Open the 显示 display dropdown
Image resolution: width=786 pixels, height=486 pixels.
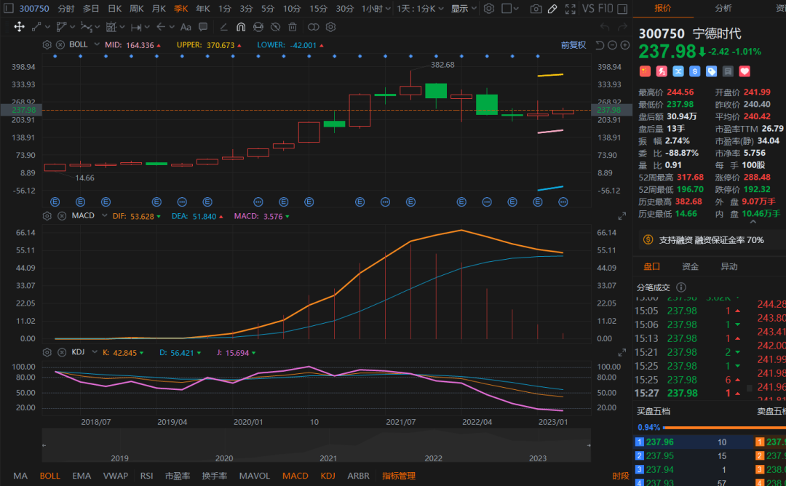464,9
